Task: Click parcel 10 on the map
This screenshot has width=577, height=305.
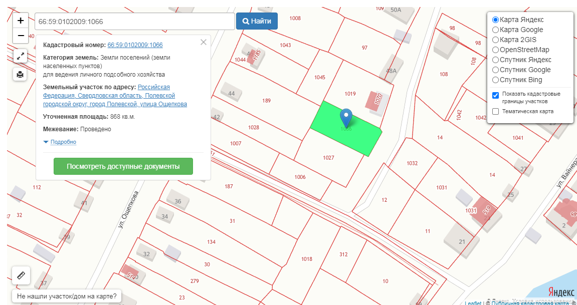Action: click(x=386, y=281)
